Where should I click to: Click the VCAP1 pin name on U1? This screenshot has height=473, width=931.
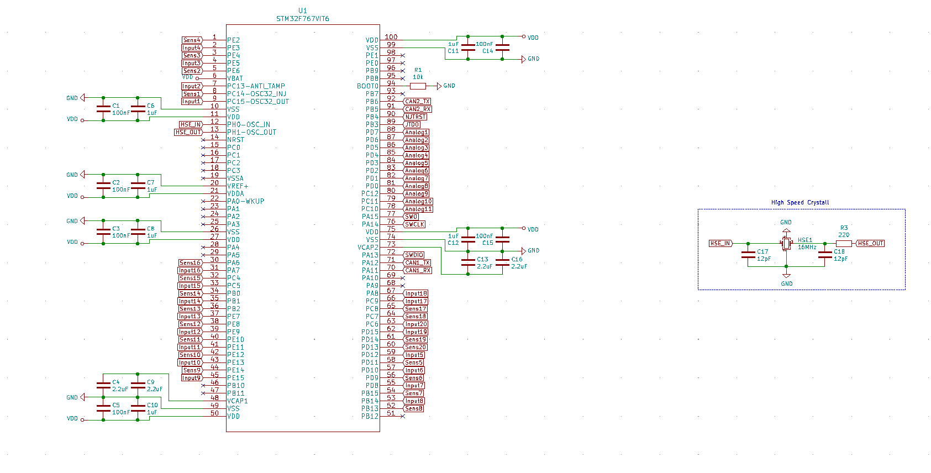[238, 401]
